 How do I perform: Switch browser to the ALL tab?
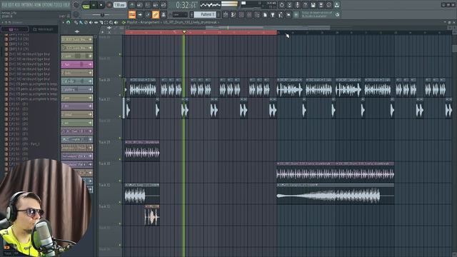(x=14, y=29)
